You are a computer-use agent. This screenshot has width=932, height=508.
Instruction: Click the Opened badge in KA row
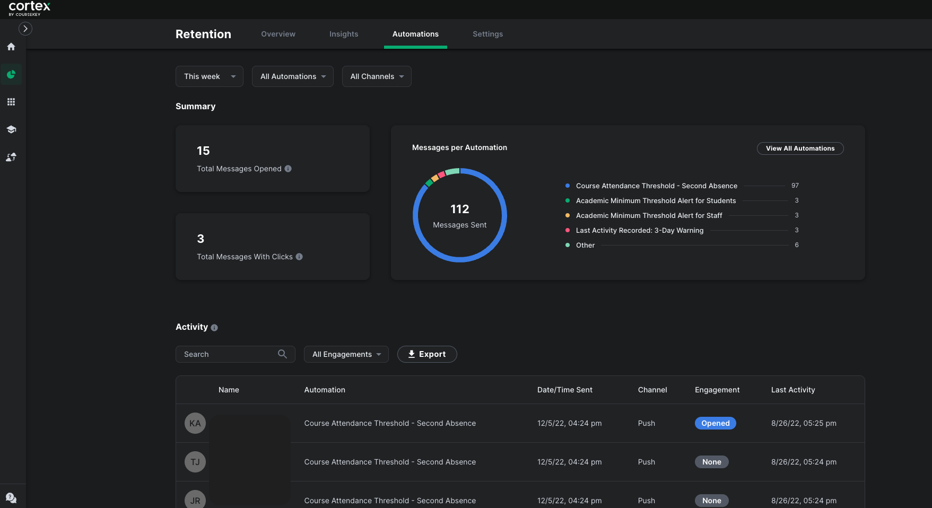pos(716,423)
